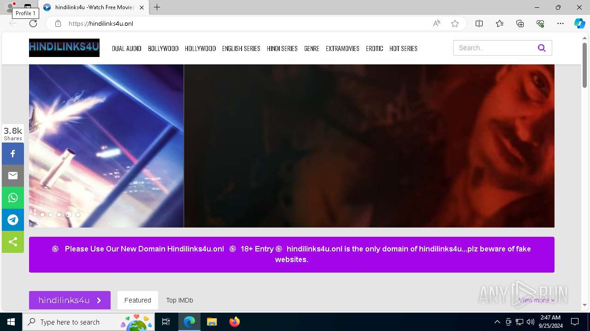Open DUAL AUDIO menu
The image size is (590, 331).
(x=127, y=48)
